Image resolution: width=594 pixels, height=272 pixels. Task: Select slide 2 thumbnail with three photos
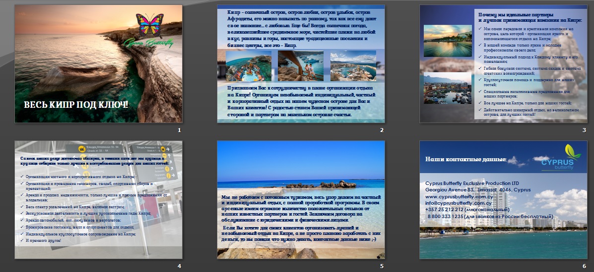[x=301, y=63]
